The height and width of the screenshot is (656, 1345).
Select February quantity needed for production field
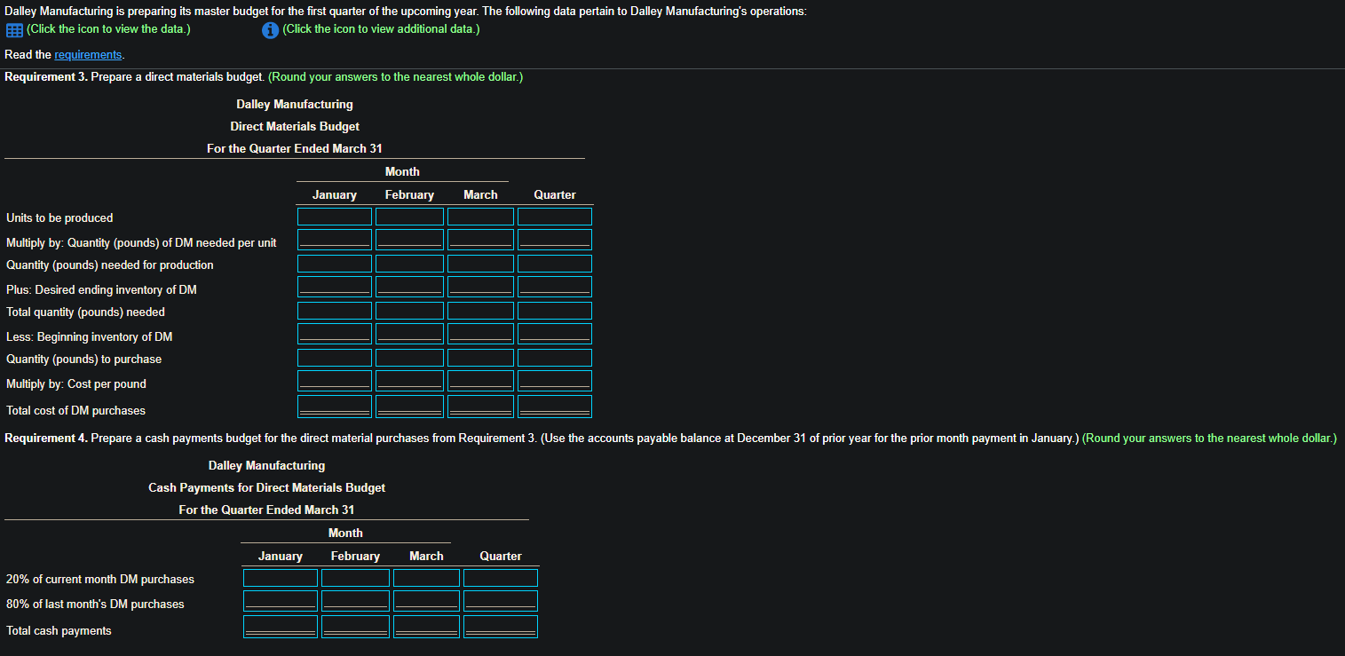[409, 264]
